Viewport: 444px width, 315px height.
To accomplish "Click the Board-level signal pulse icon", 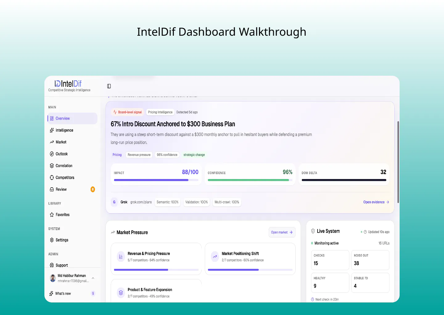I will (115, 112).
